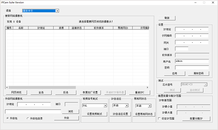Click the 批量分配IP batch assign button
218x130 pixels.
pyautogui.click(x=196, y=118)
